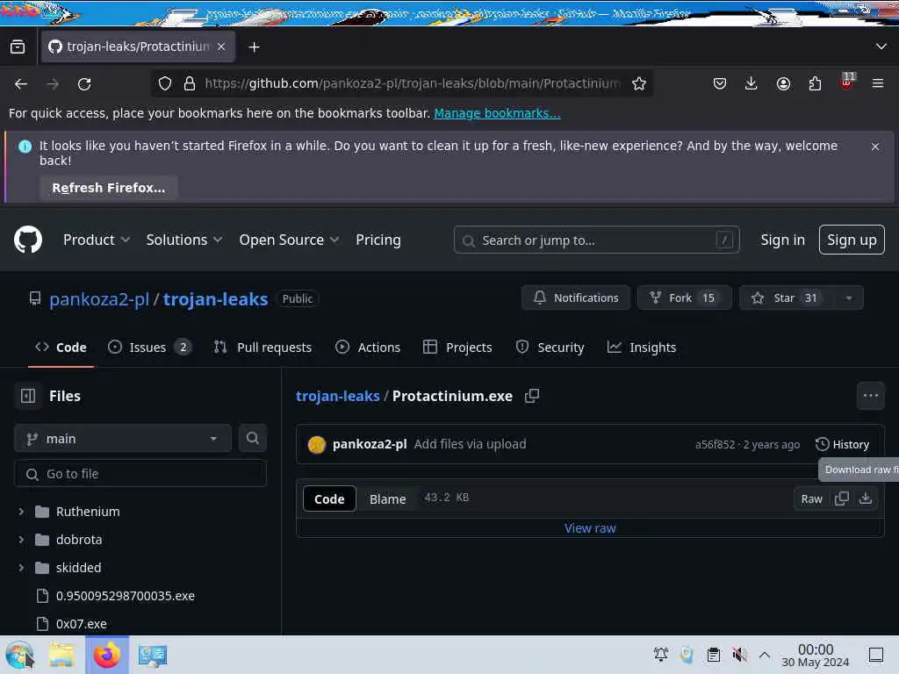The height and width of the screenshot is (674, 899).
Task: Switch to the Code tab
Action: click(61, 348)
